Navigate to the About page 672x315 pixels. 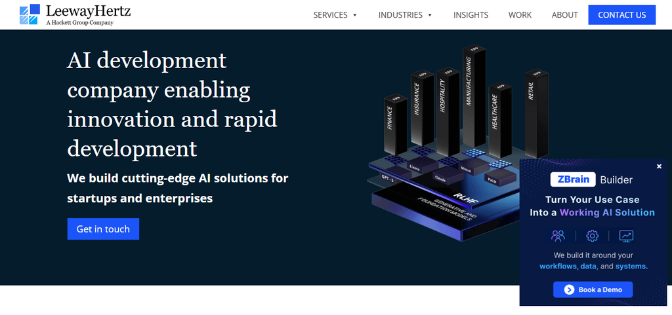click(x=565, y=15)
